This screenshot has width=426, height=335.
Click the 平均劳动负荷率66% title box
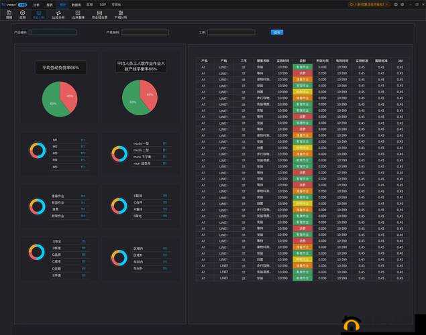pos(61,68)
